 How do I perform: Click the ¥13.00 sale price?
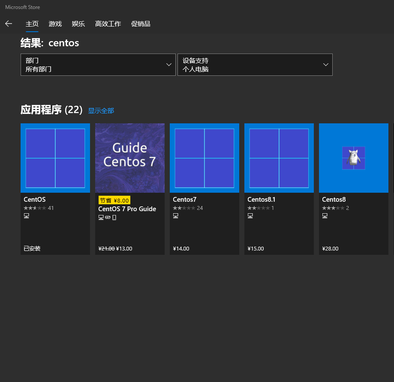click(124, 249)
